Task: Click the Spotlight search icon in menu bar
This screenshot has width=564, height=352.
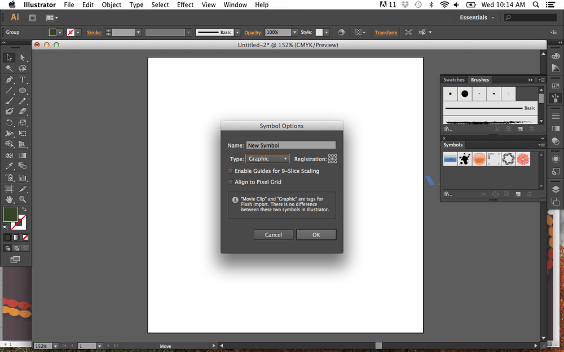Action: 536,5
